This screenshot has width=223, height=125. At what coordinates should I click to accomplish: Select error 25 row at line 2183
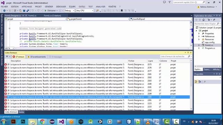97,81
